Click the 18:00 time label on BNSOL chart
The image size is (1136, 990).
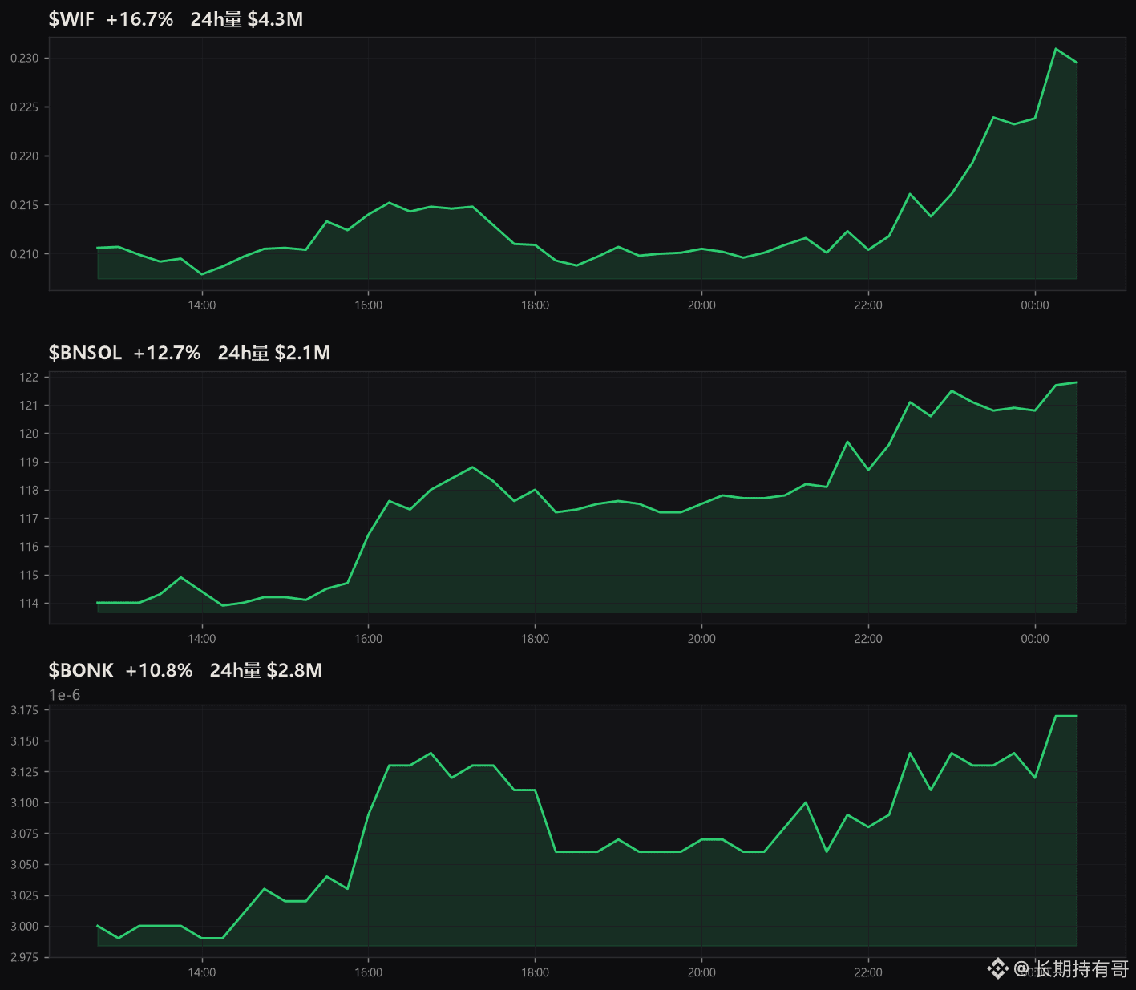(536, 639)
